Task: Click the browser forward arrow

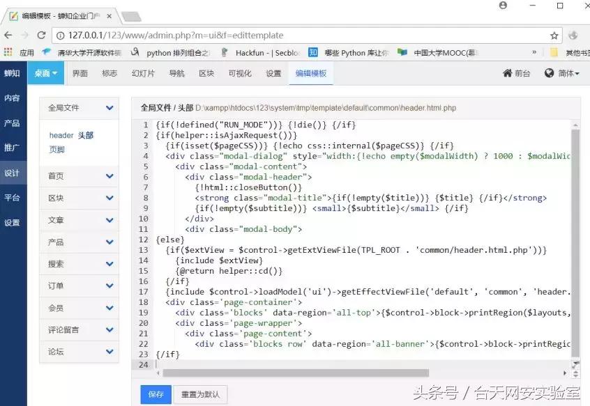Action: [x=25, y=36]
